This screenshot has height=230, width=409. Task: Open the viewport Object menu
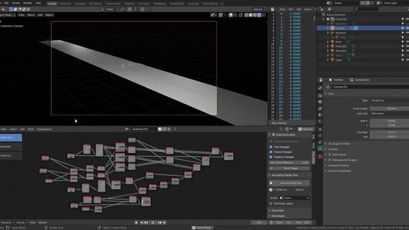(49, 15)
